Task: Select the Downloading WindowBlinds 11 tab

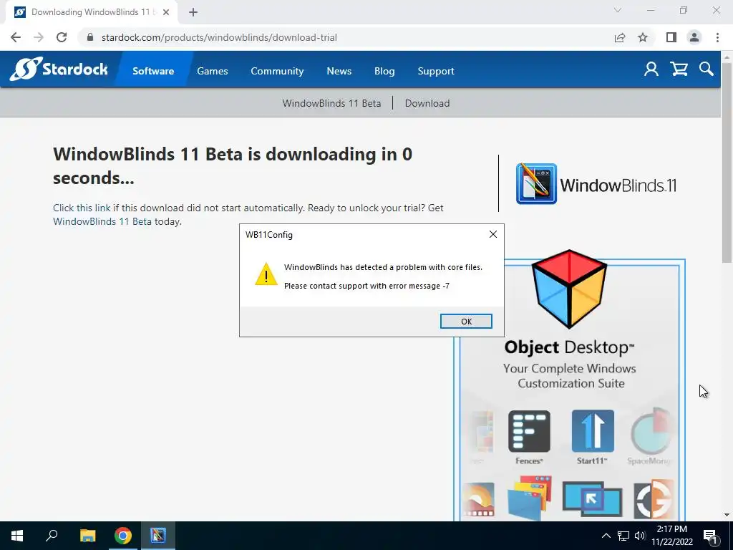Action: pos(91,13)
